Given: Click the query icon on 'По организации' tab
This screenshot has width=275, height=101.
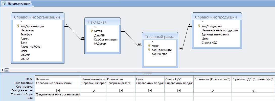Looking at the screenshot, I should coord(4,4).
